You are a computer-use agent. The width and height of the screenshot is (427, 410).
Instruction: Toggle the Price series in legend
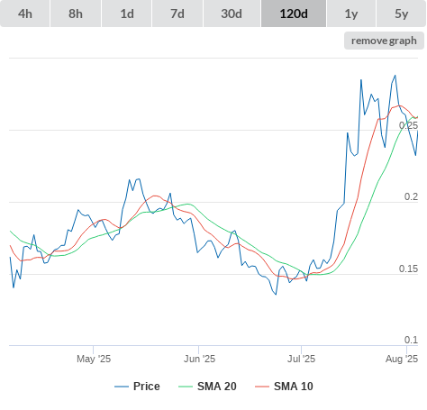tap(137, 387)
